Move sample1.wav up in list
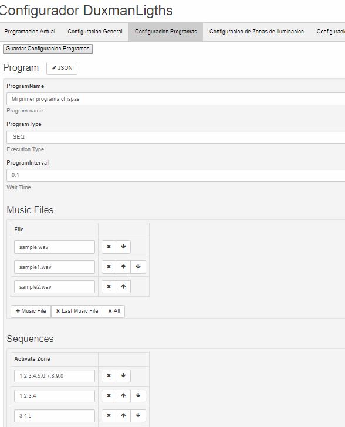This screenshot has height=427, width=345. (123, 267)
